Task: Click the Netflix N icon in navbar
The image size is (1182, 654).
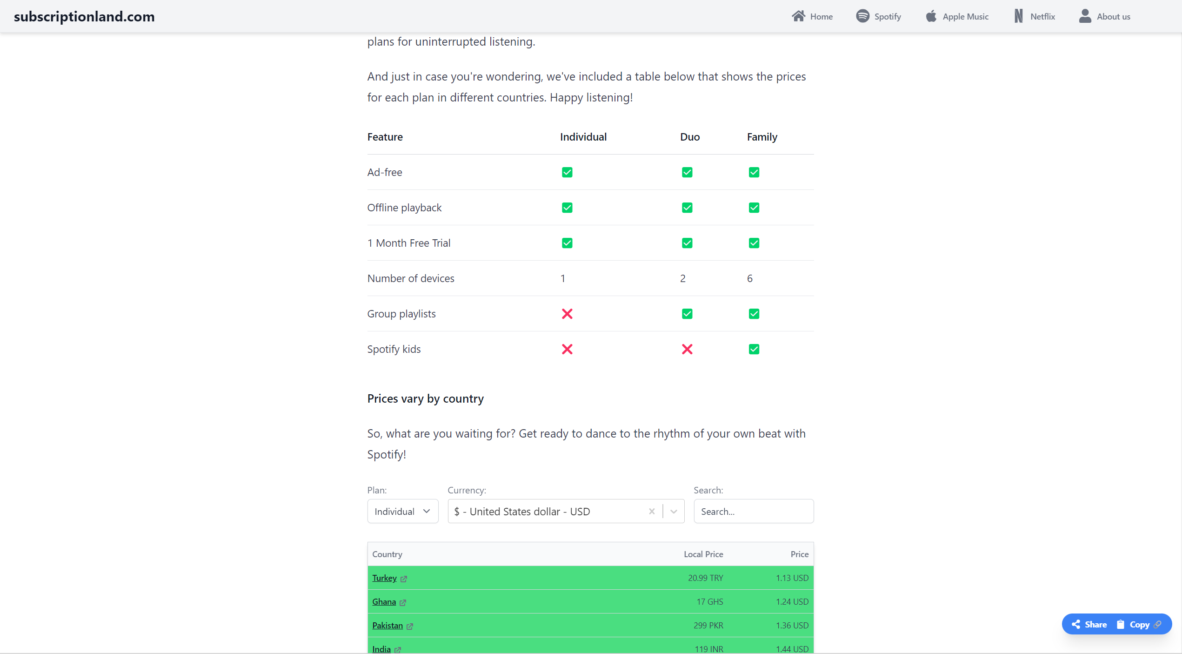Action: pos(1019,16)
